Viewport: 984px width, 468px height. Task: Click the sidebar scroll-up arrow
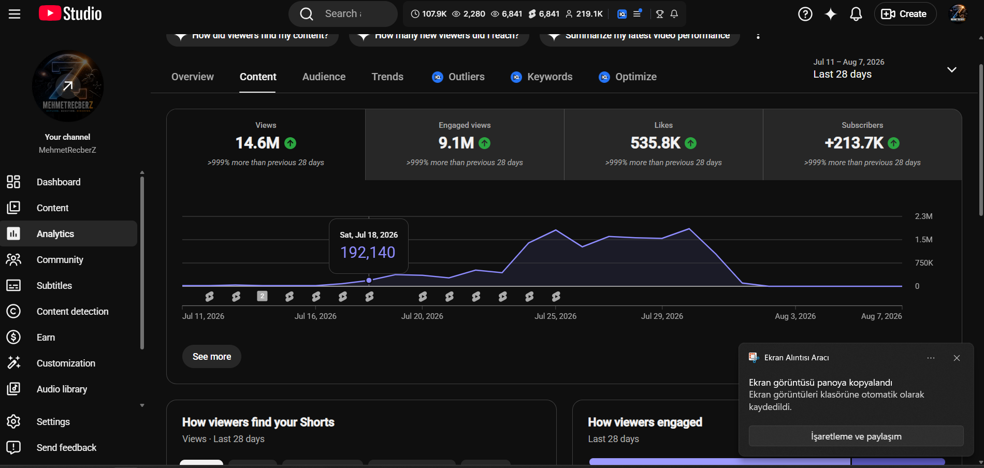pyautogui.click(x=142, y=172)
